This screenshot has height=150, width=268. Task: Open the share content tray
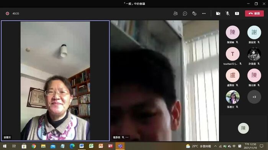click(237, 13)
